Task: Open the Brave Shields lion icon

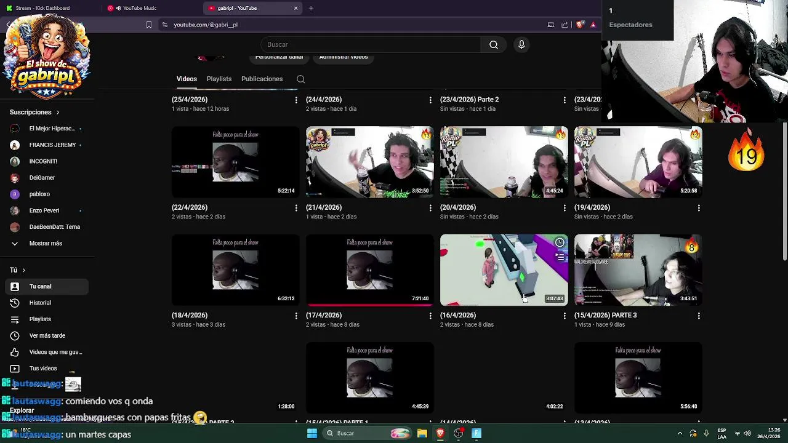Action: click(579, 25)
